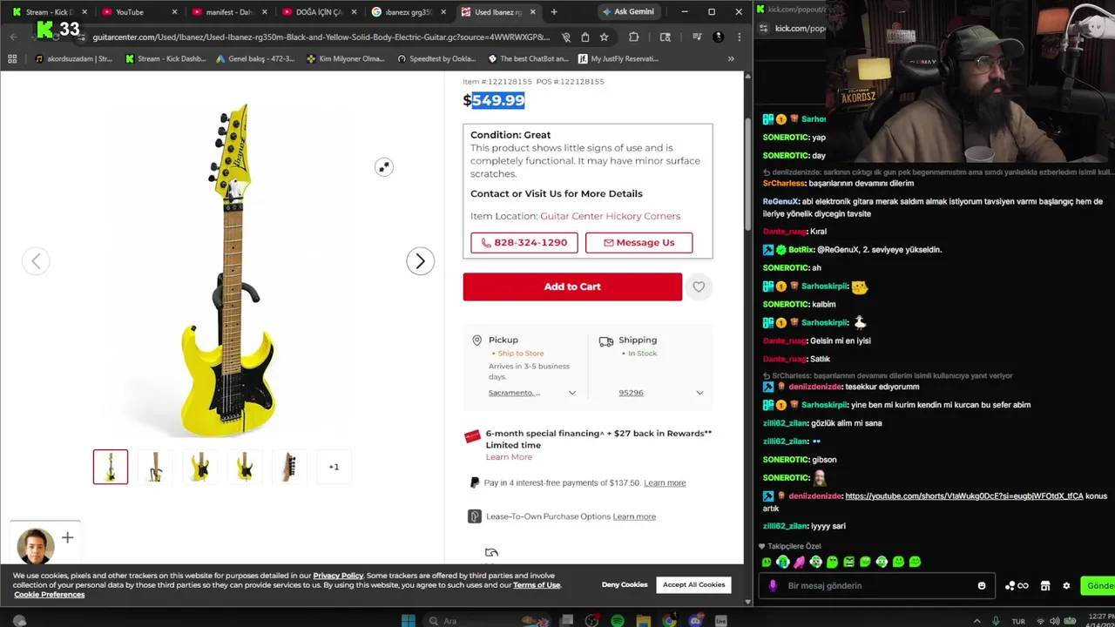Click the Kick chat emoji picker icon

(982, 586)
